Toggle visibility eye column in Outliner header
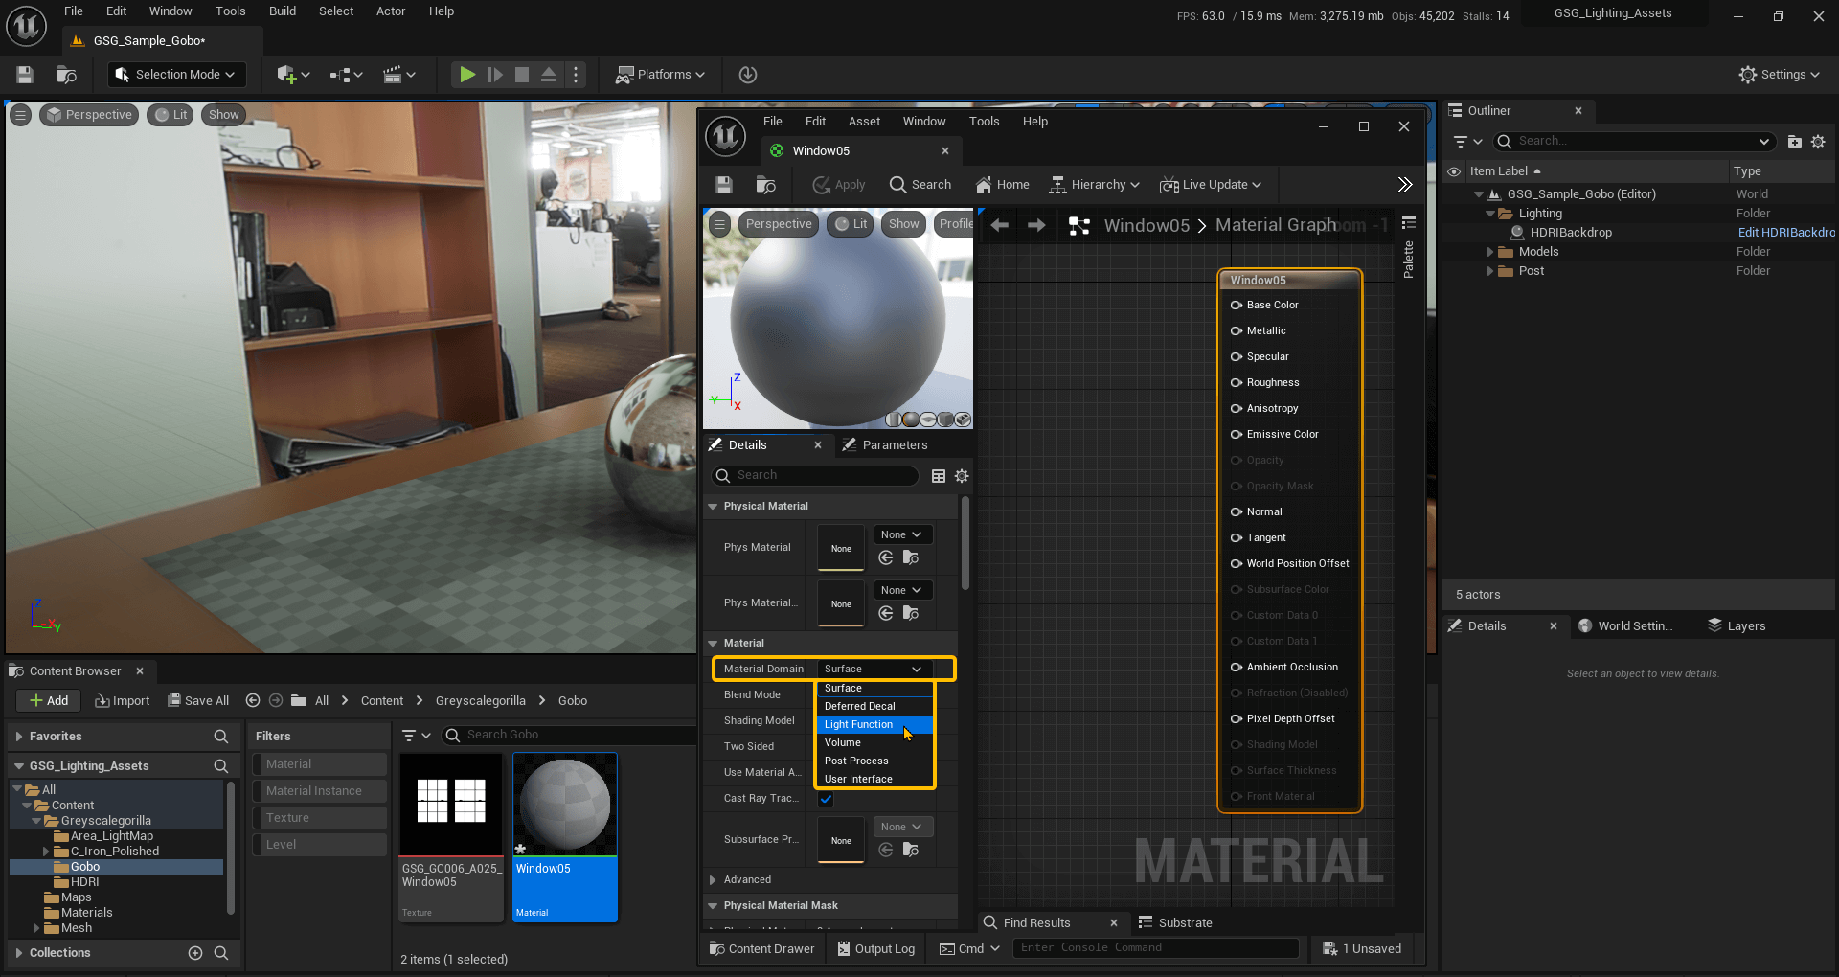Viewport: 1839px width, 977px height. (1454, 172)
